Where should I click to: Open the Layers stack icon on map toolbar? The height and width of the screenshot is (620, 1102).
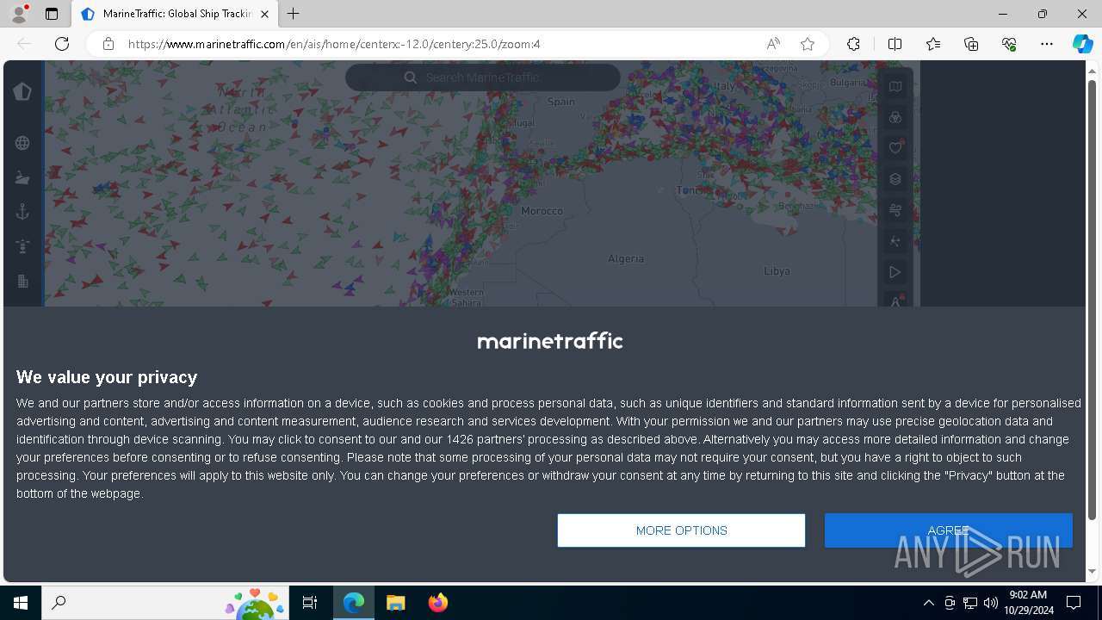point(895,179)
